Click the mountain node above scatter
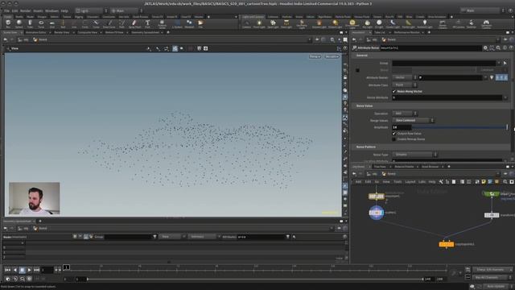The image size is (515, 290). [376, 197]
